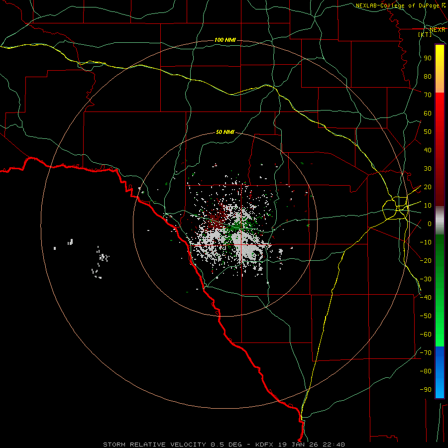The width and height of the screenshot is (448, 448).
Task: Select the 10 value on the velocity scale
Action: pyautogui.click(x=428, y=206)
